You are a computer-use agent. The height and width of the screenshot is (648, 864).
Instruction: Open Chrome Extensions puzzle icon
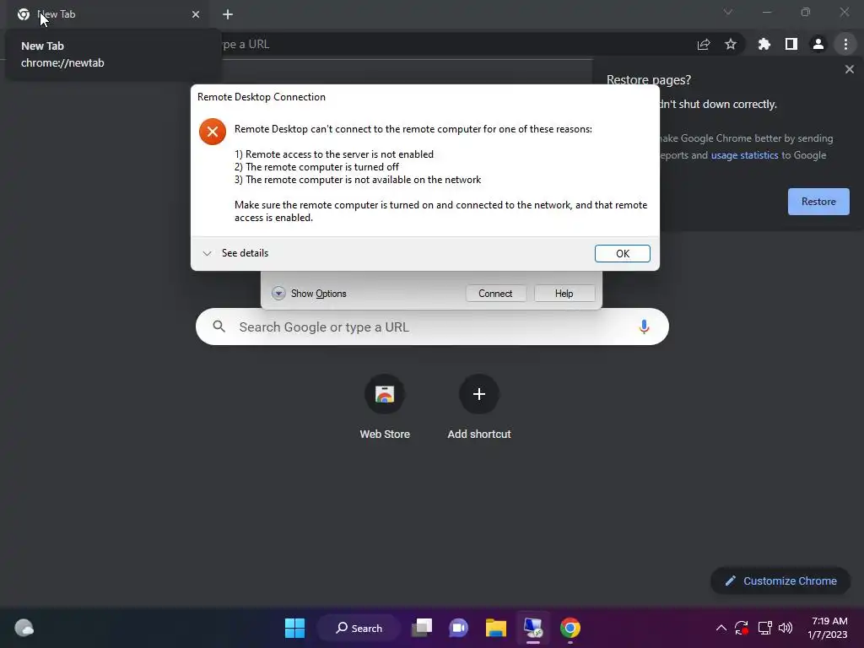coord(764,44)
